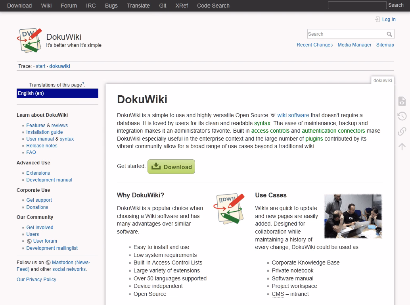Open Recent Changes
The height and width of the screenshot is (305, 410).
point(314,45)
